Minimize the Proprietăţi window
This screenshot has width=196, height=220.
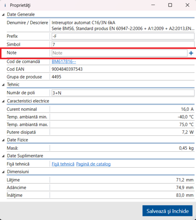(153, 5)
